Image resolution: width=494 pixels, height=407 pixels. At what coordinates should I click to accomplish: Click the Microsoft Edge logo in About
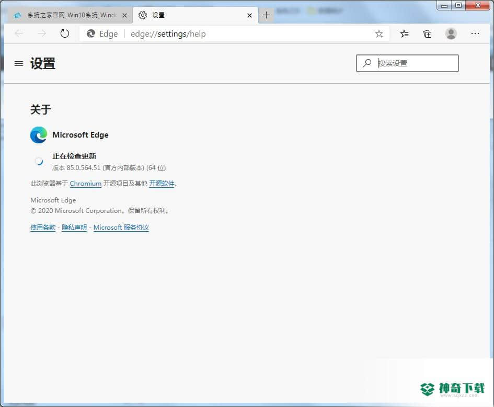[x=39, y=135]
